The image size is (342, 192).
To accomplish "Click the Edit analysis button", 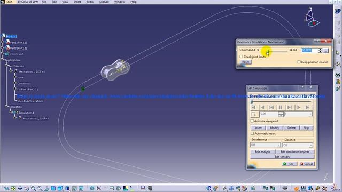I will coord(262,151).
